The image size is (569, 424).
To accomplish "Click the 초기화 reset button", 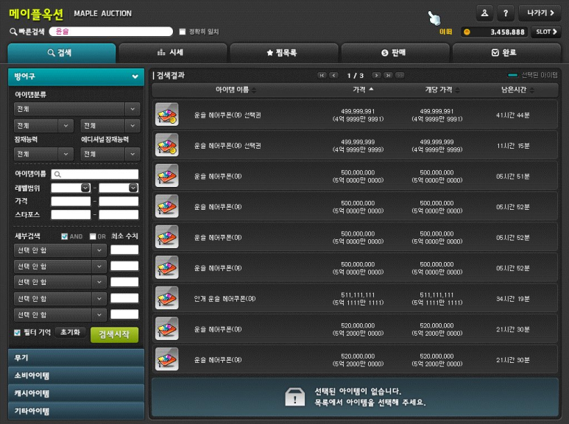I will tap(71, 332).
